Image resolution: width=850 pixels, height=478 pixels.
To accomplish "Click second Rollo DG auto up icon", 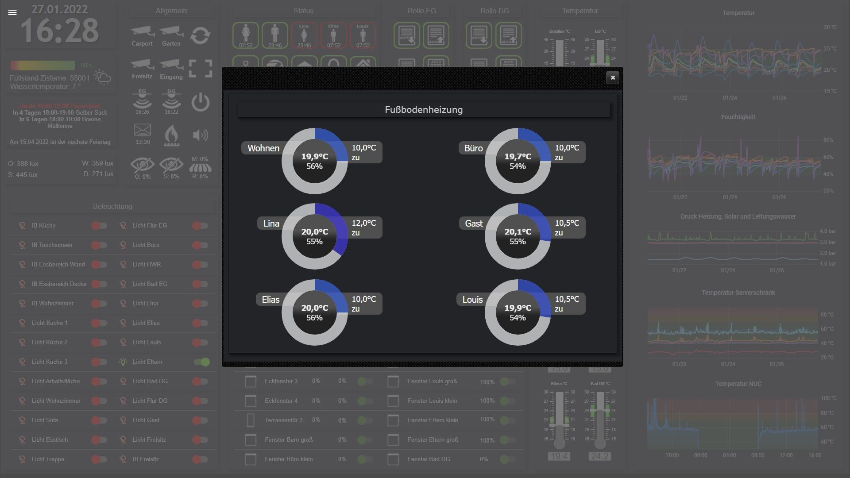I will pos(508,35).
